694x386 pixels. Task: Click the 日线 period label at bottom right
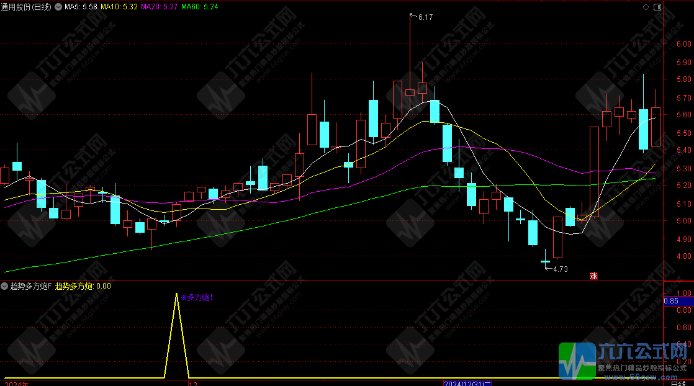tap(678, 383)
